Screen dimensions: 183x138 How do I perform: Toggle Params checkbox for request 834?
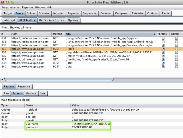click(x=163, y=38)
